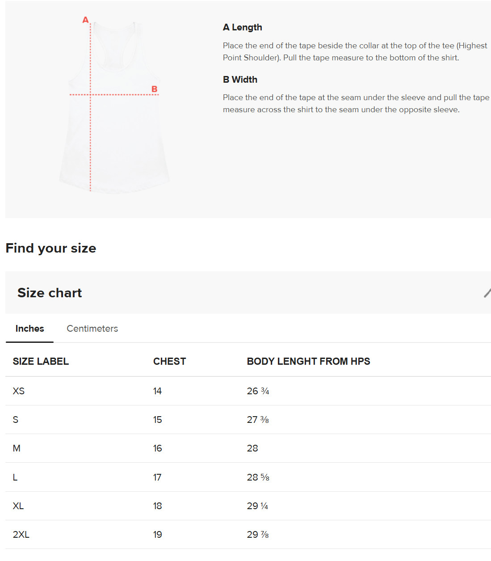Select the M size row
The height and width of the screenshot is (561, 491).
pyautogui.click(x=248, y=448)
